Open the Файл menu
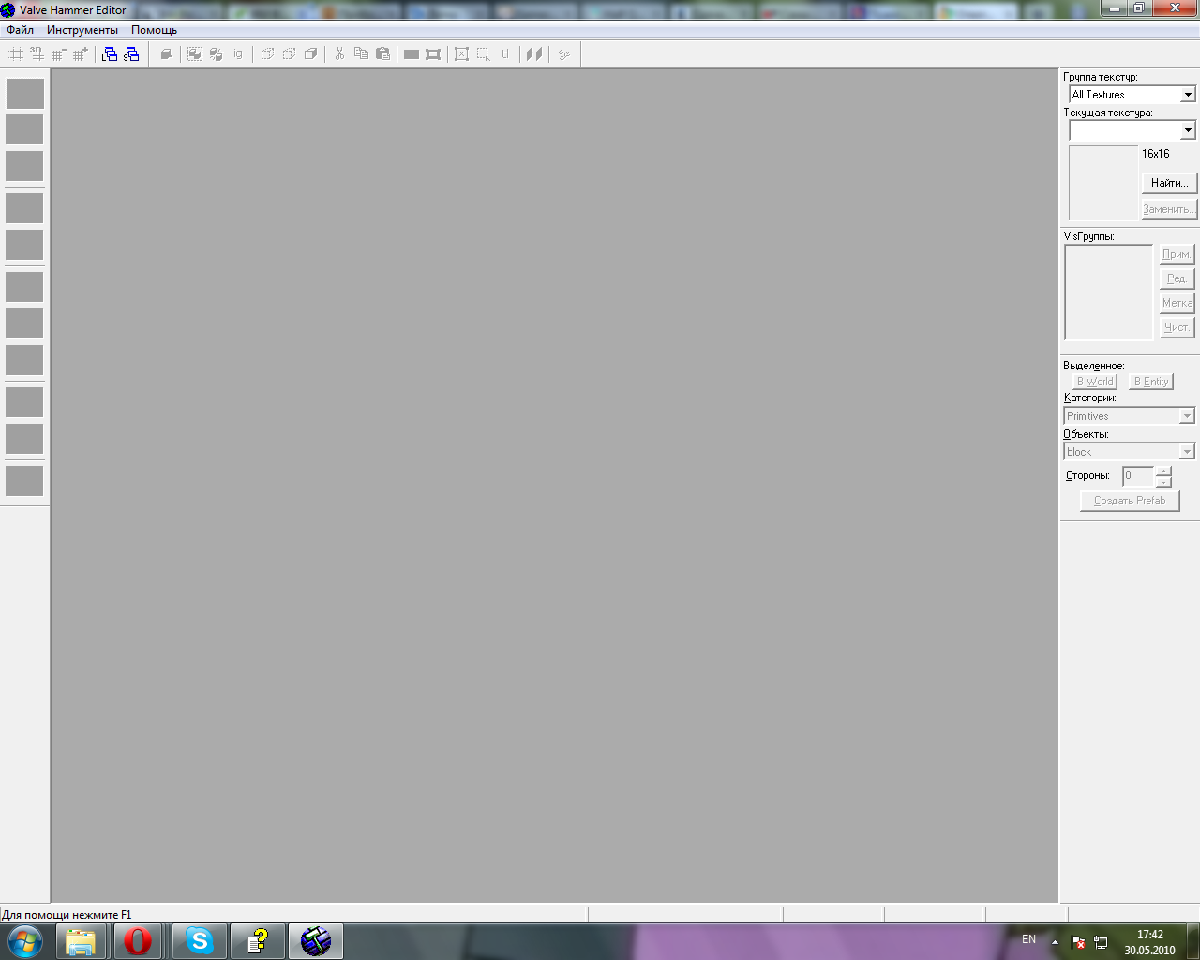This screenshot has height=960, width=1200. click(20, 30)
